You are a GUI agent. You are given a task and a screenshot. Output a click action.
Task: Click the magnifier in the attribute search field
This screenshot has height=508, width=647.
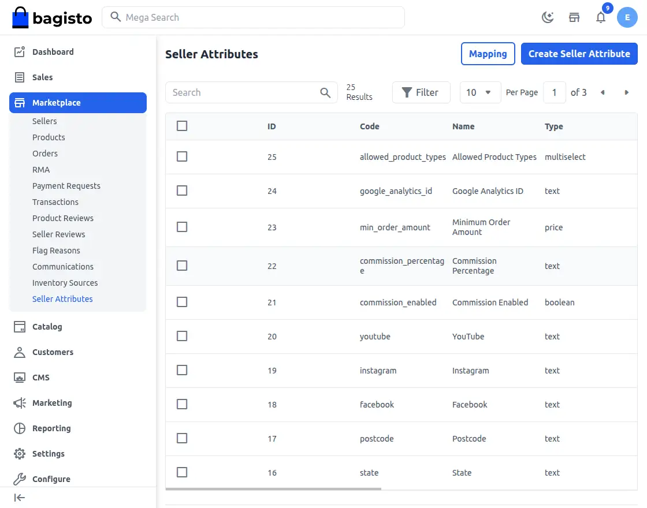coord(325,92)
